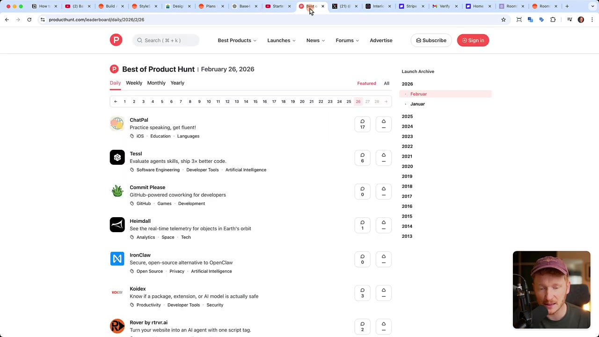This screenshot has height=337, width=599.
Task: Open ChatPal comments with 17 count
Action: (362, 124)
